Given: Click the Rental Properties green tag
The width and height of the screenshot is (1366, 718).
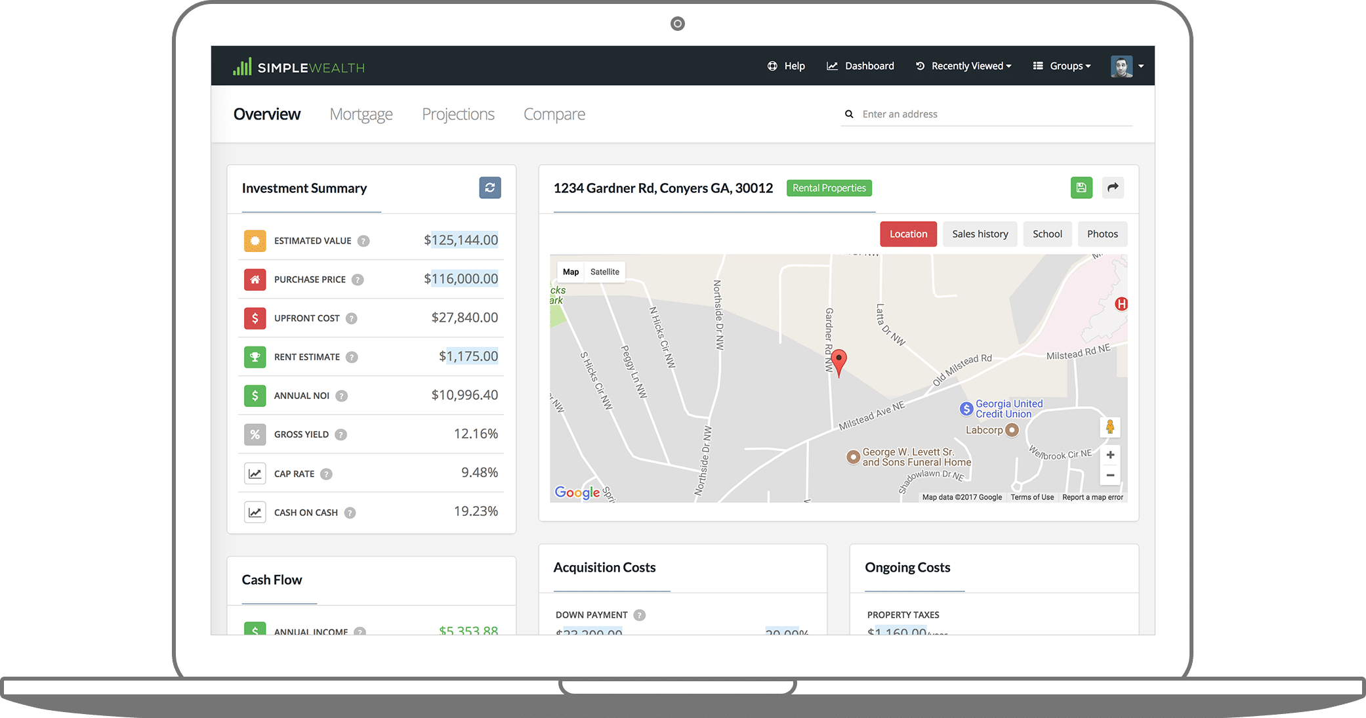Looking at the screenshot, I should pyautogui.click(x=829, y=188).
